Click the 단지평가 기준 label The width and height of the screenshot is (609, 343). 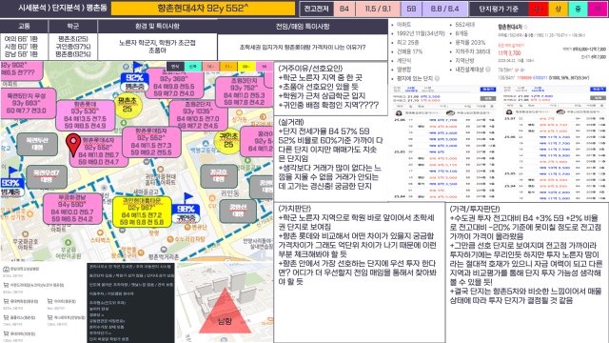point(499,9)
